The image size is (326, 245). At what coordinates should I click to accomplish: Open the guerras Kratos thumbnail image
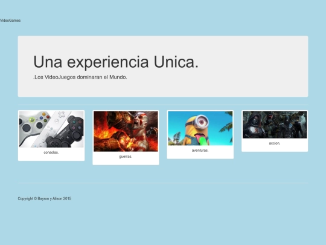pyautogui.click(x=126, y=131)
